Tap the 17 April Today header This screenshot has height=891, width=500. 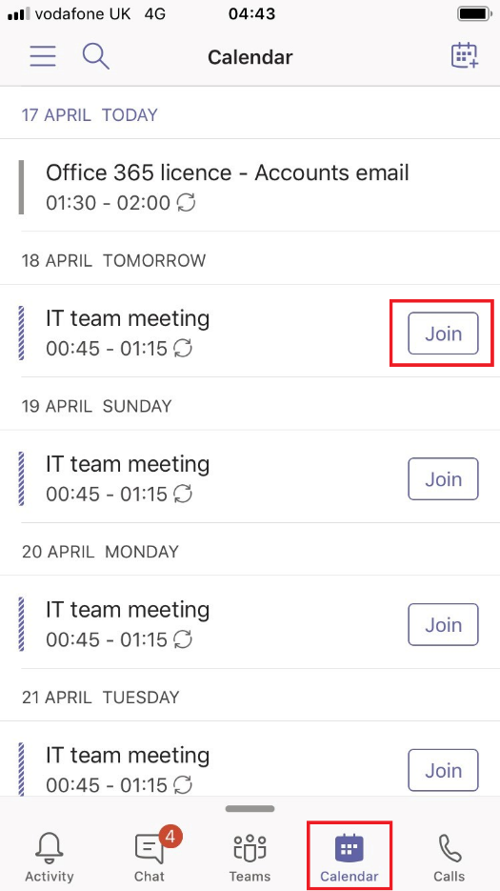point(90,114)
